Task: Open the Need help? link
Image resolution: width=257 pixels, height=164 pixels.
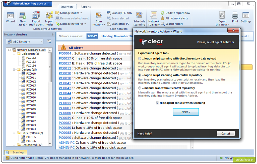Action: click(145, 133)
